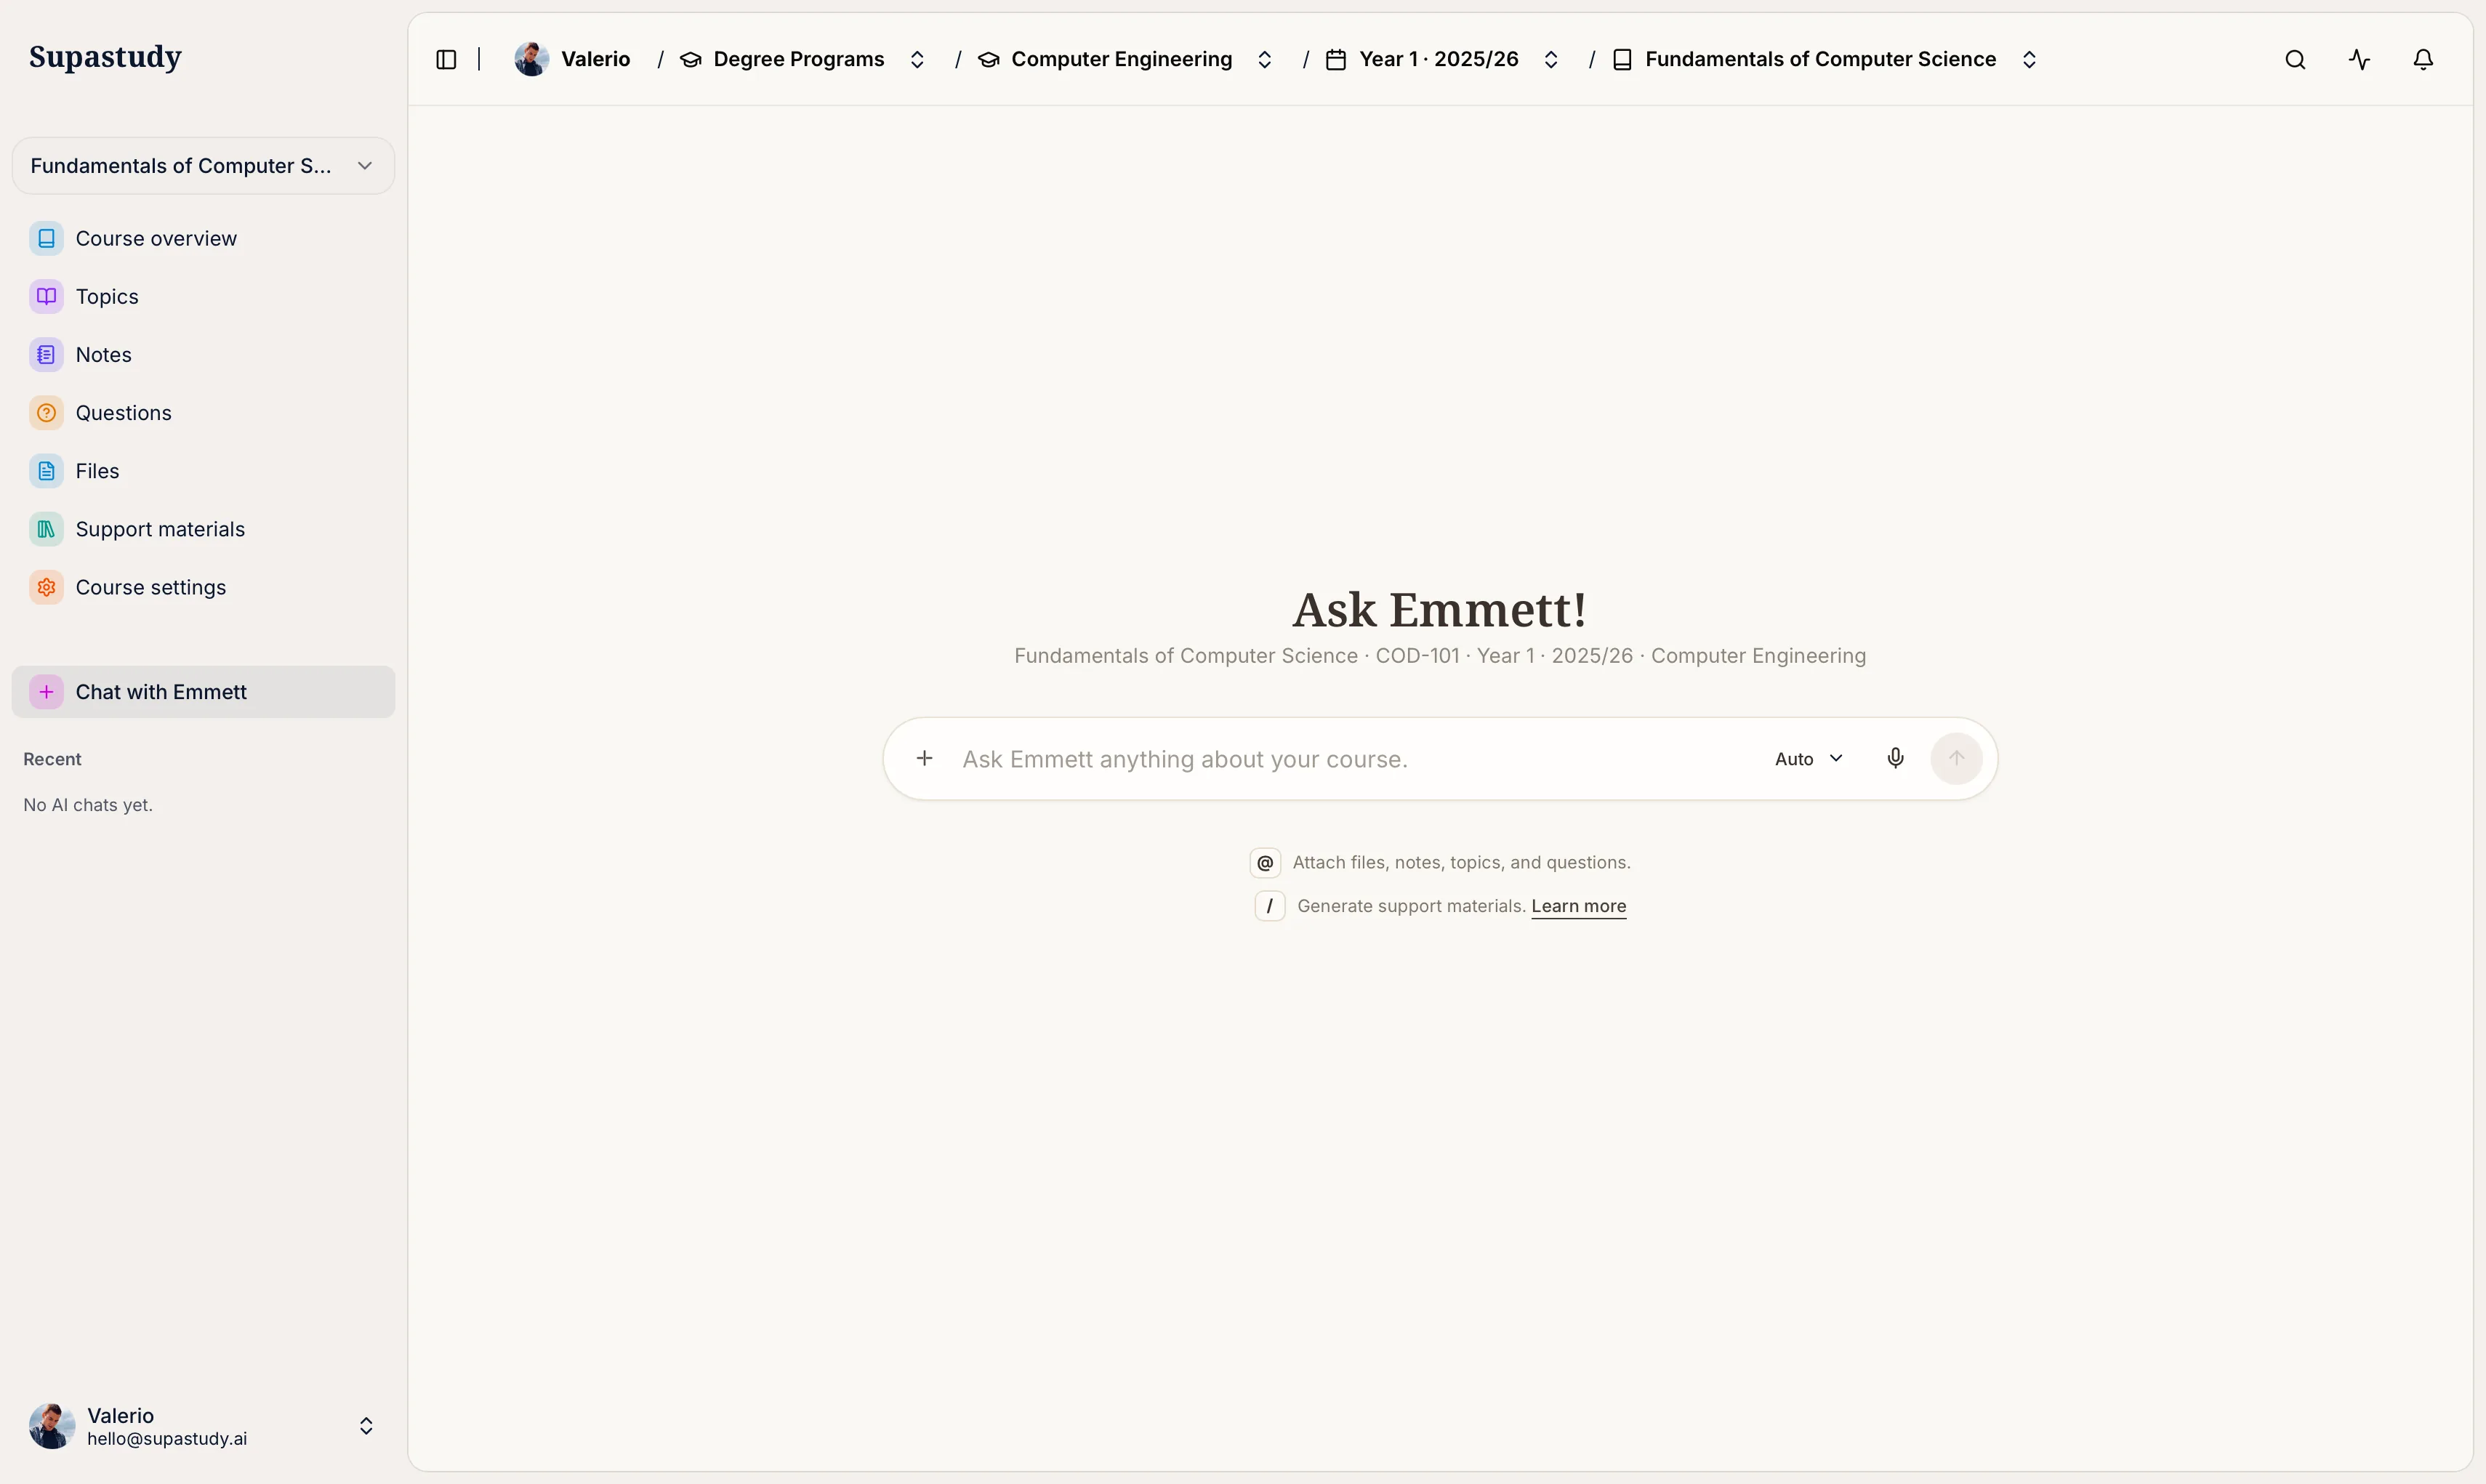Click the send arrow button

1956,758
